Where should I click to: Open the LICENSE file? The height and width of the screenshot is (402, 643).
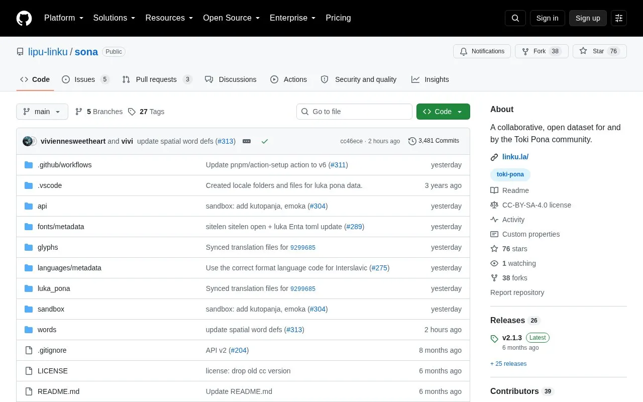(x=53, y=371)
